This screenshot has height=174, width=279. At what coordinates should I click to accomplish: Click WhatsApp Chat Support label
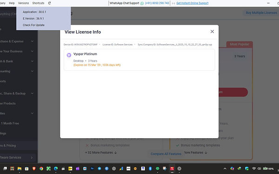point(124,3)
